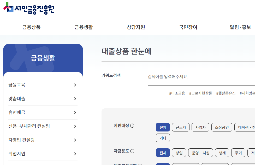Open 국민참여 main menu
255x165 pixels.
pos(188,27)
